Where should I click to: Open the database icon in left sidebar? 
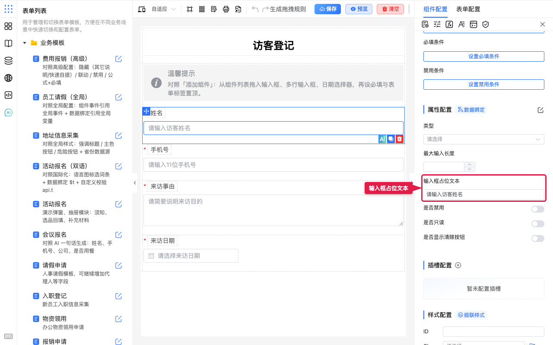[8, 61]
